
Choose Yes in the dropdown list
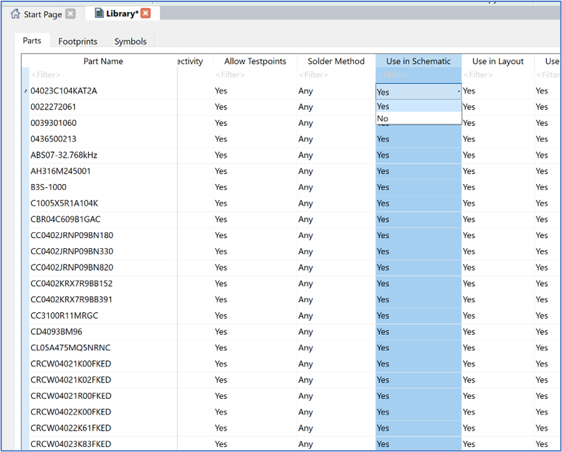coord(383,106)
